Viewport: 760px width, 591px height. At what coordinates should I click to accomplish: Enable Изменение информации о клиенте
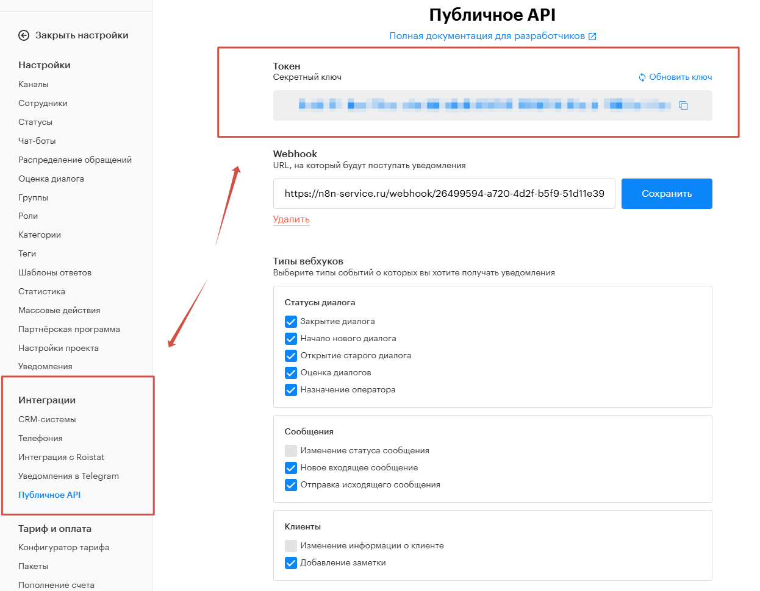pyautogui.click(x=291, y=545)
